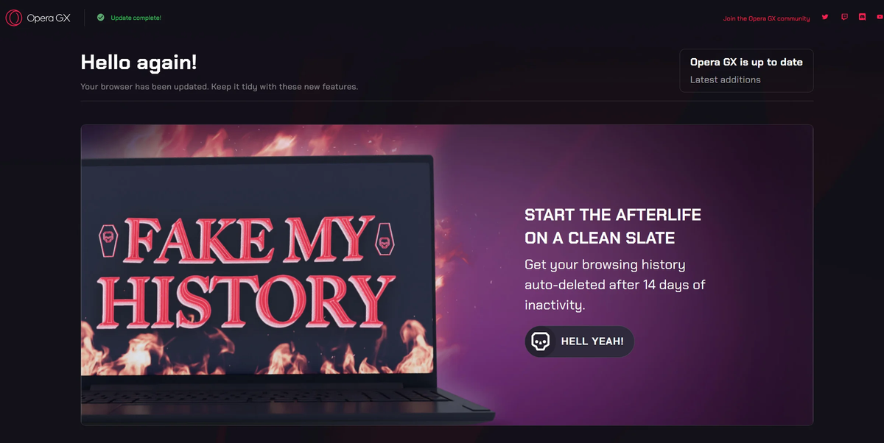The image size is (884, 443).
Task: Click START THE AFTERLIFE ON A CLEAN SLATE headline
Action: [x=612, y=227]
